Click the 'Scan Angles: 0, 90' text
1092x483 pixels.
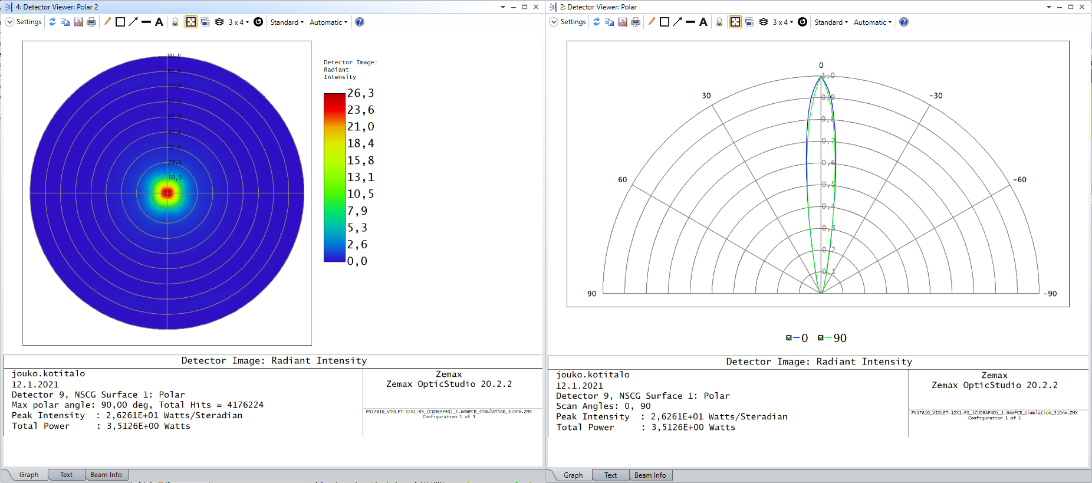click(x=603, y=406)
